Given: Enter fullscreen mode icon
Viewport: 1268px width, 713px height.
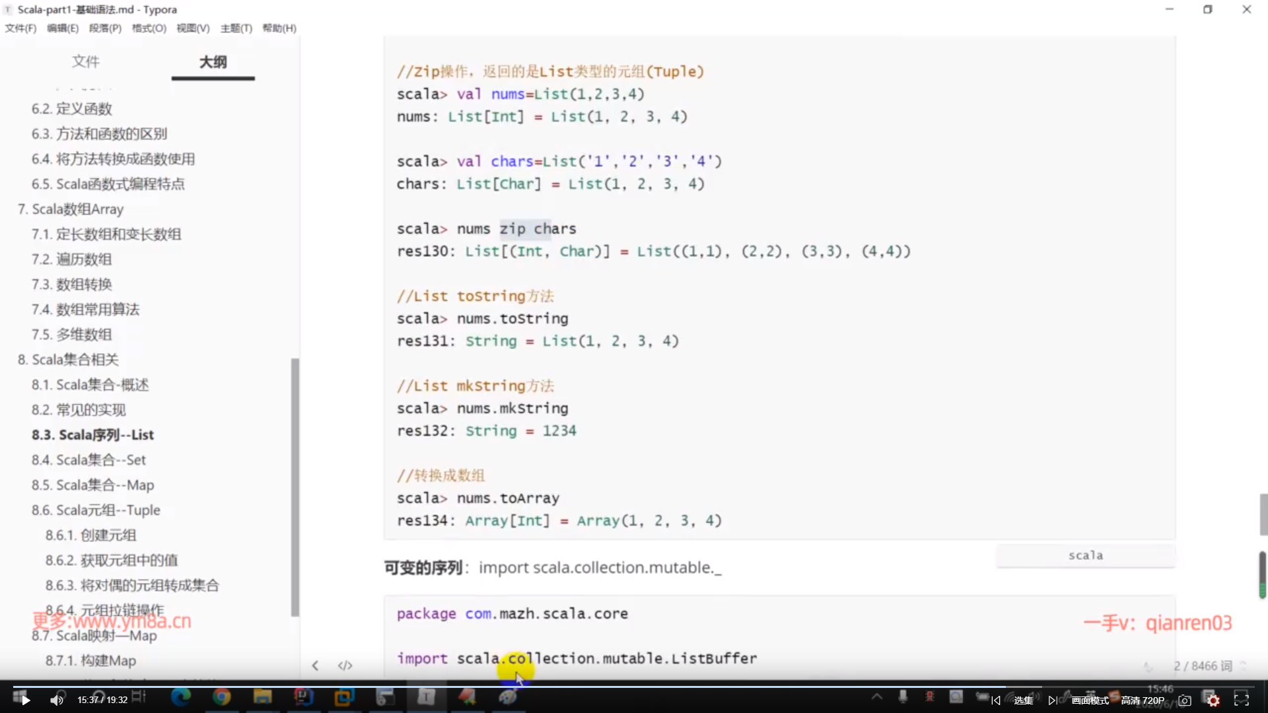Looking at the screenshot, I should point(1242,700).
